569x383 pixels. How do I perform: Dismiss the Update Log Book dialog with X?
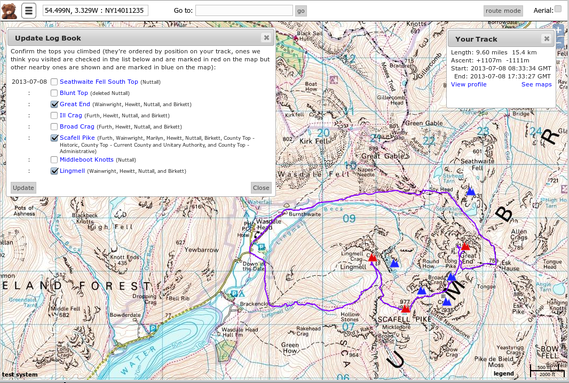point(266,38)
